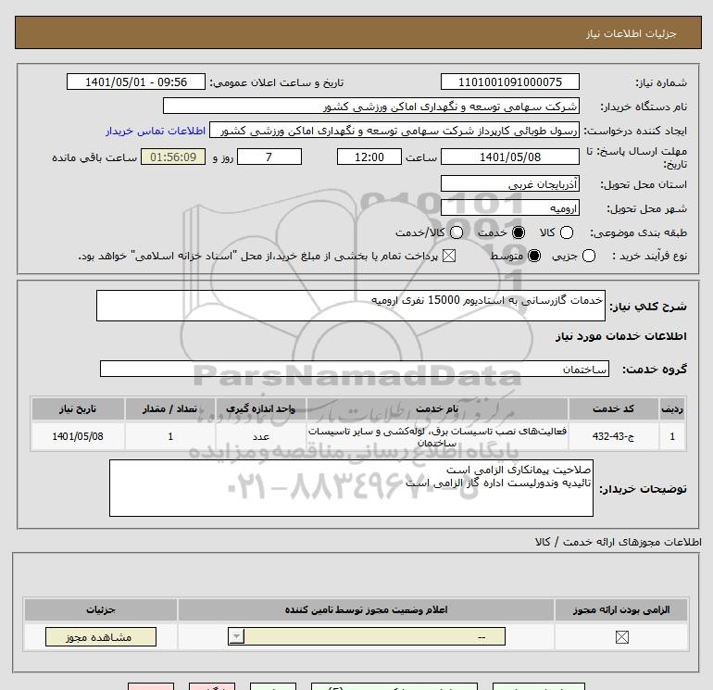Choose the متوسط purchase process option

(x=534, y=256)
